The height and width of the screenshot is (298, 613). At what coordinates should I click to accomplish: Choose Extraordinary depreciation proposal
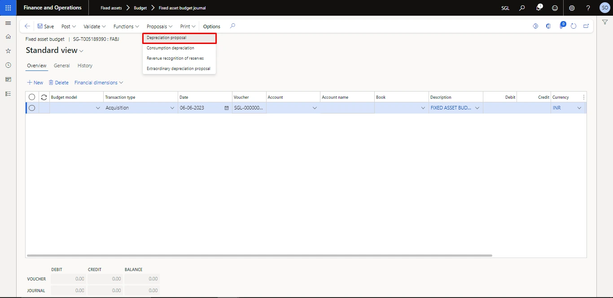click(179, 69)
